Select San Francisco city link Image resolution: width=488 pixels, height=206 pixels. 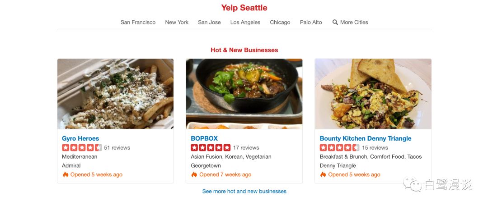pyautogui.click(x=138, y=23)
